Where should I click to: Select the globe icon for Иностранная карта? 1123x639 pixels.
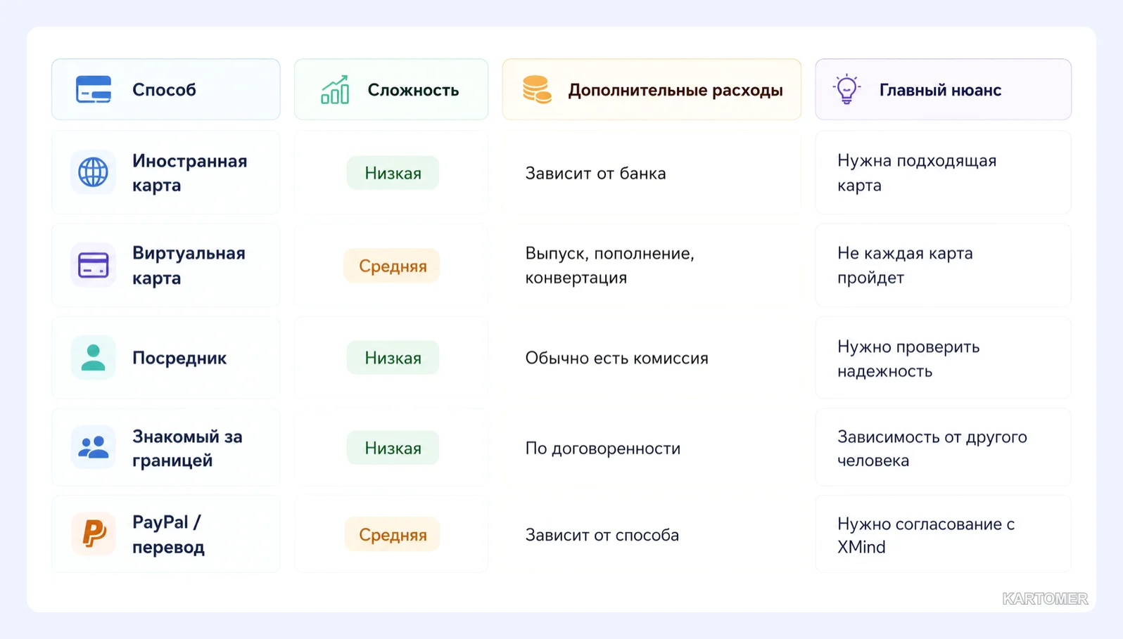(x=93, y=172)
